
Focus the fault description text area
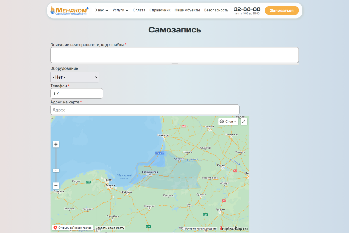pyautogui.click(x=174, y=55)
